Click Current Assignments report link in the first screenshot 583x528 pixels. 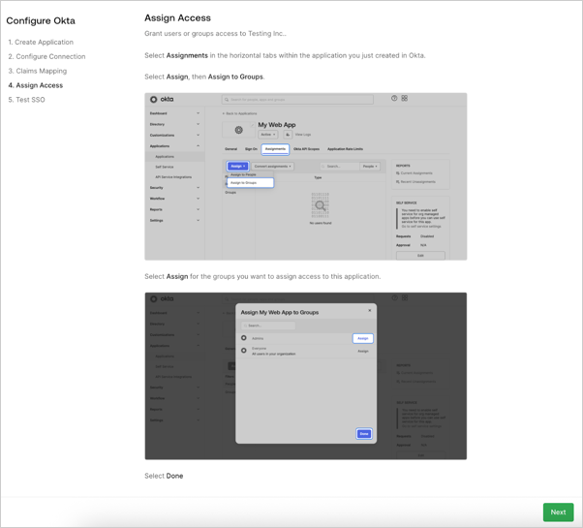(x=414, y=173)
